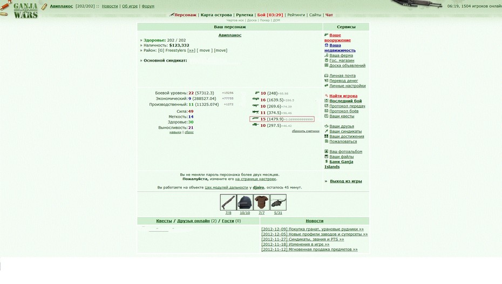Open the Покер sub-menu link
This screenshot has height=284, width=502.
tap(265, 20)
